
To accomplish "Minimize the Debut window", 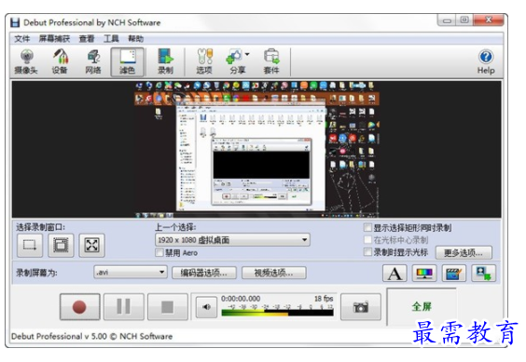I will coord(447,20).
